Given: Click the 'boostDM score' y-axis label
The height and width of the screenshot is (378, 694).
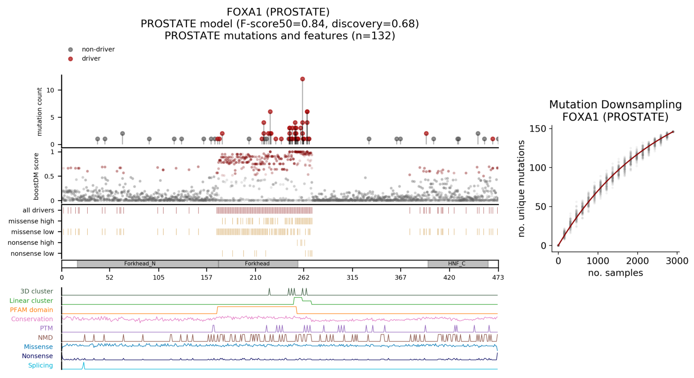Looking at the screenshot, I should coord(36,176).
